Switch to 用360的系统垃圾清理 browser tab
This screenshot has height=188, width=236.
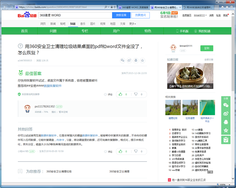tap(198, 7)
